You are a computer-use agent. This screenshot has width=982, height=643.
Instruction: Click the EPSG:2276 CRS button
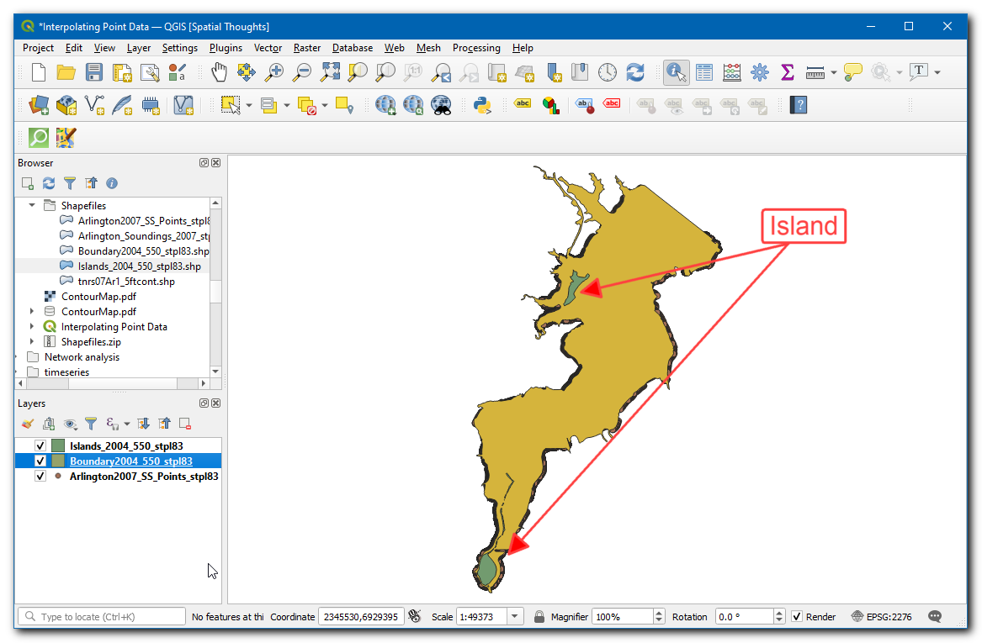(x=881, y=617)
